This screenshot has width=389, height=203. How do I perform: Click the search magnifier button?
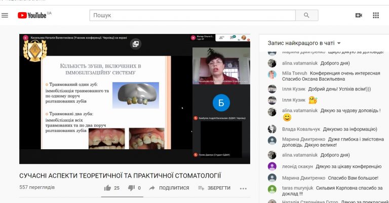[x=306, y=15]
